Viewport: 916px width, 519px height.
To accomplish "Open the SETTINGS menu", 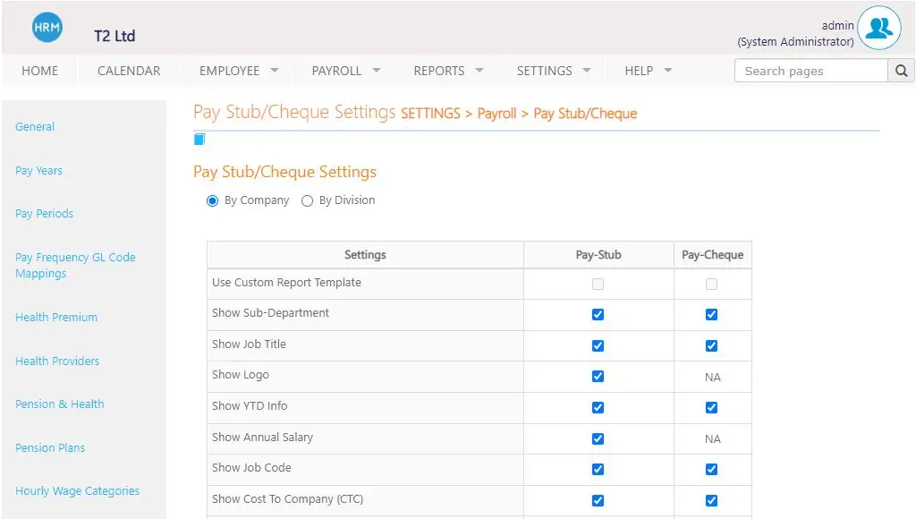I will click(x=545, y=71).
